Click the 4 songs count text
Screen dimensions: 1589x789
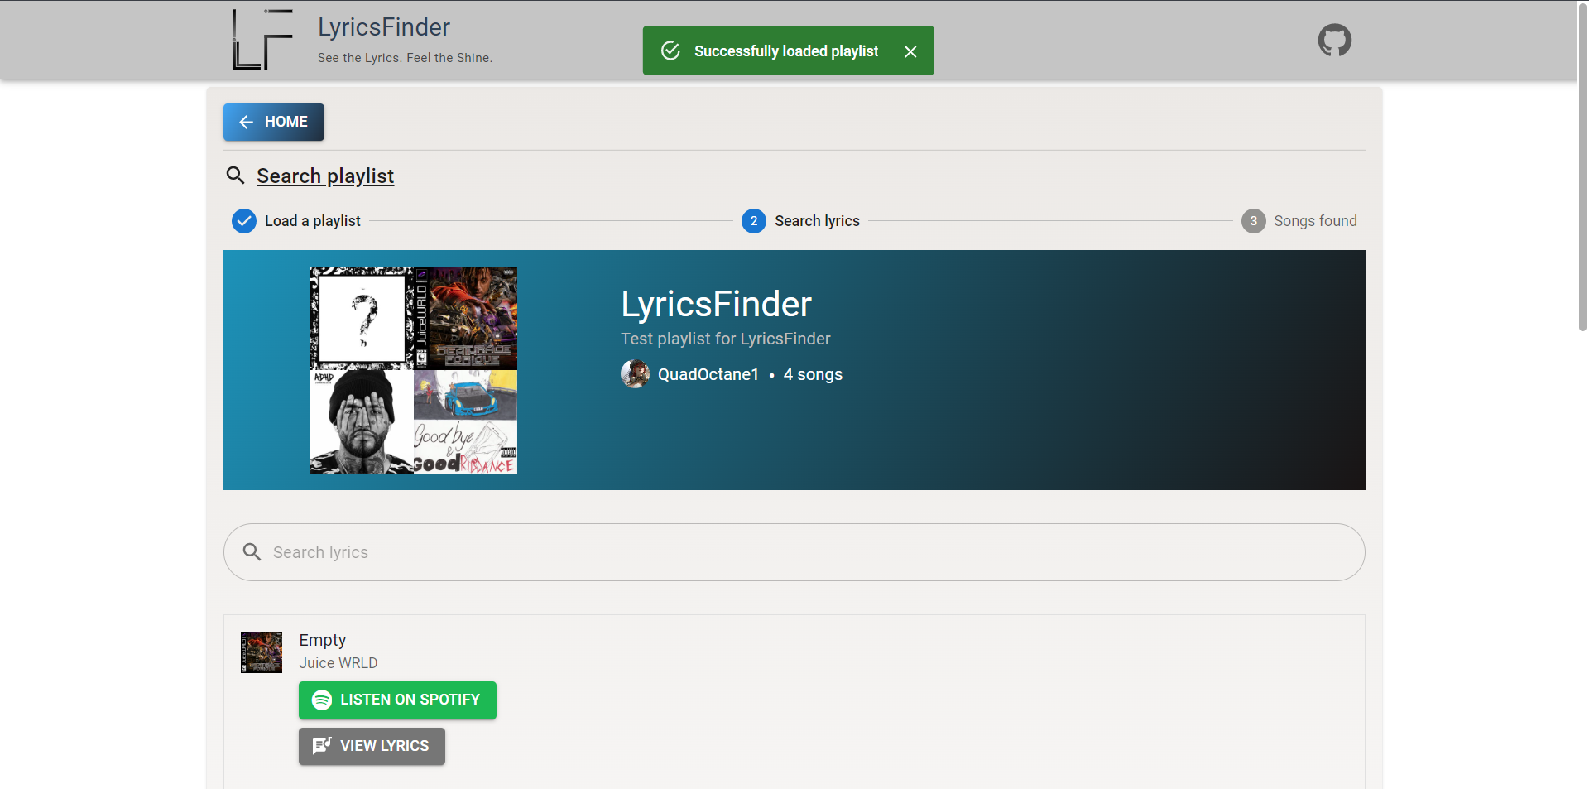point(813,374)
